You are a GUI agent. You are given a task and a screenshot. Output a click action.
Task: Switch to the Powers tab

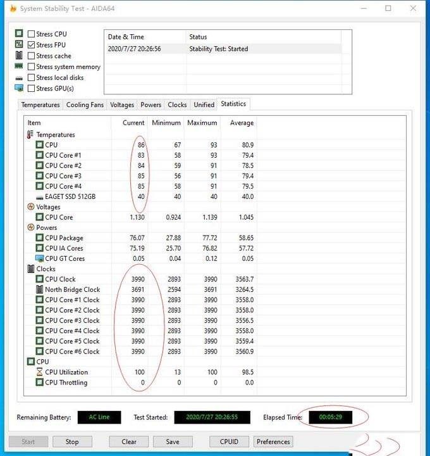click(150, 104)
